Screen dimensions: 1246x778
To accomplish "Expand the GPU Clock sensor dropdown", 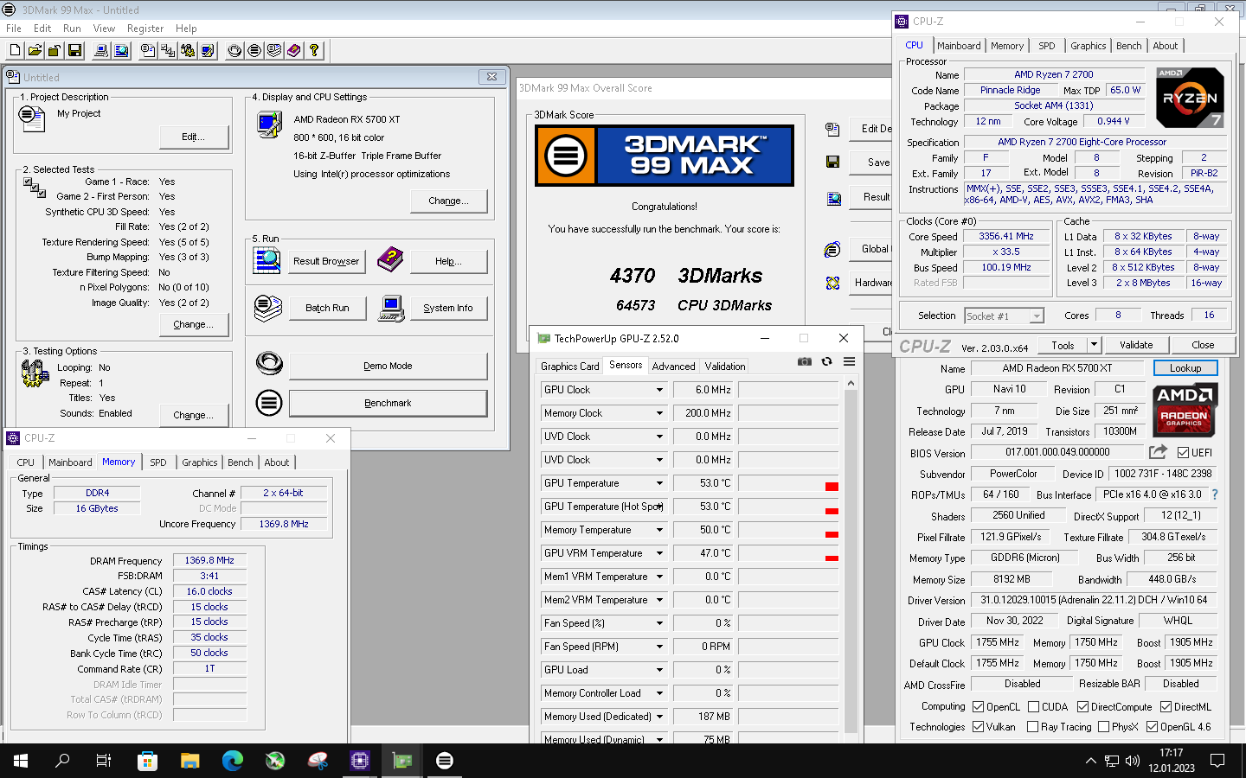I will (659, 390).
